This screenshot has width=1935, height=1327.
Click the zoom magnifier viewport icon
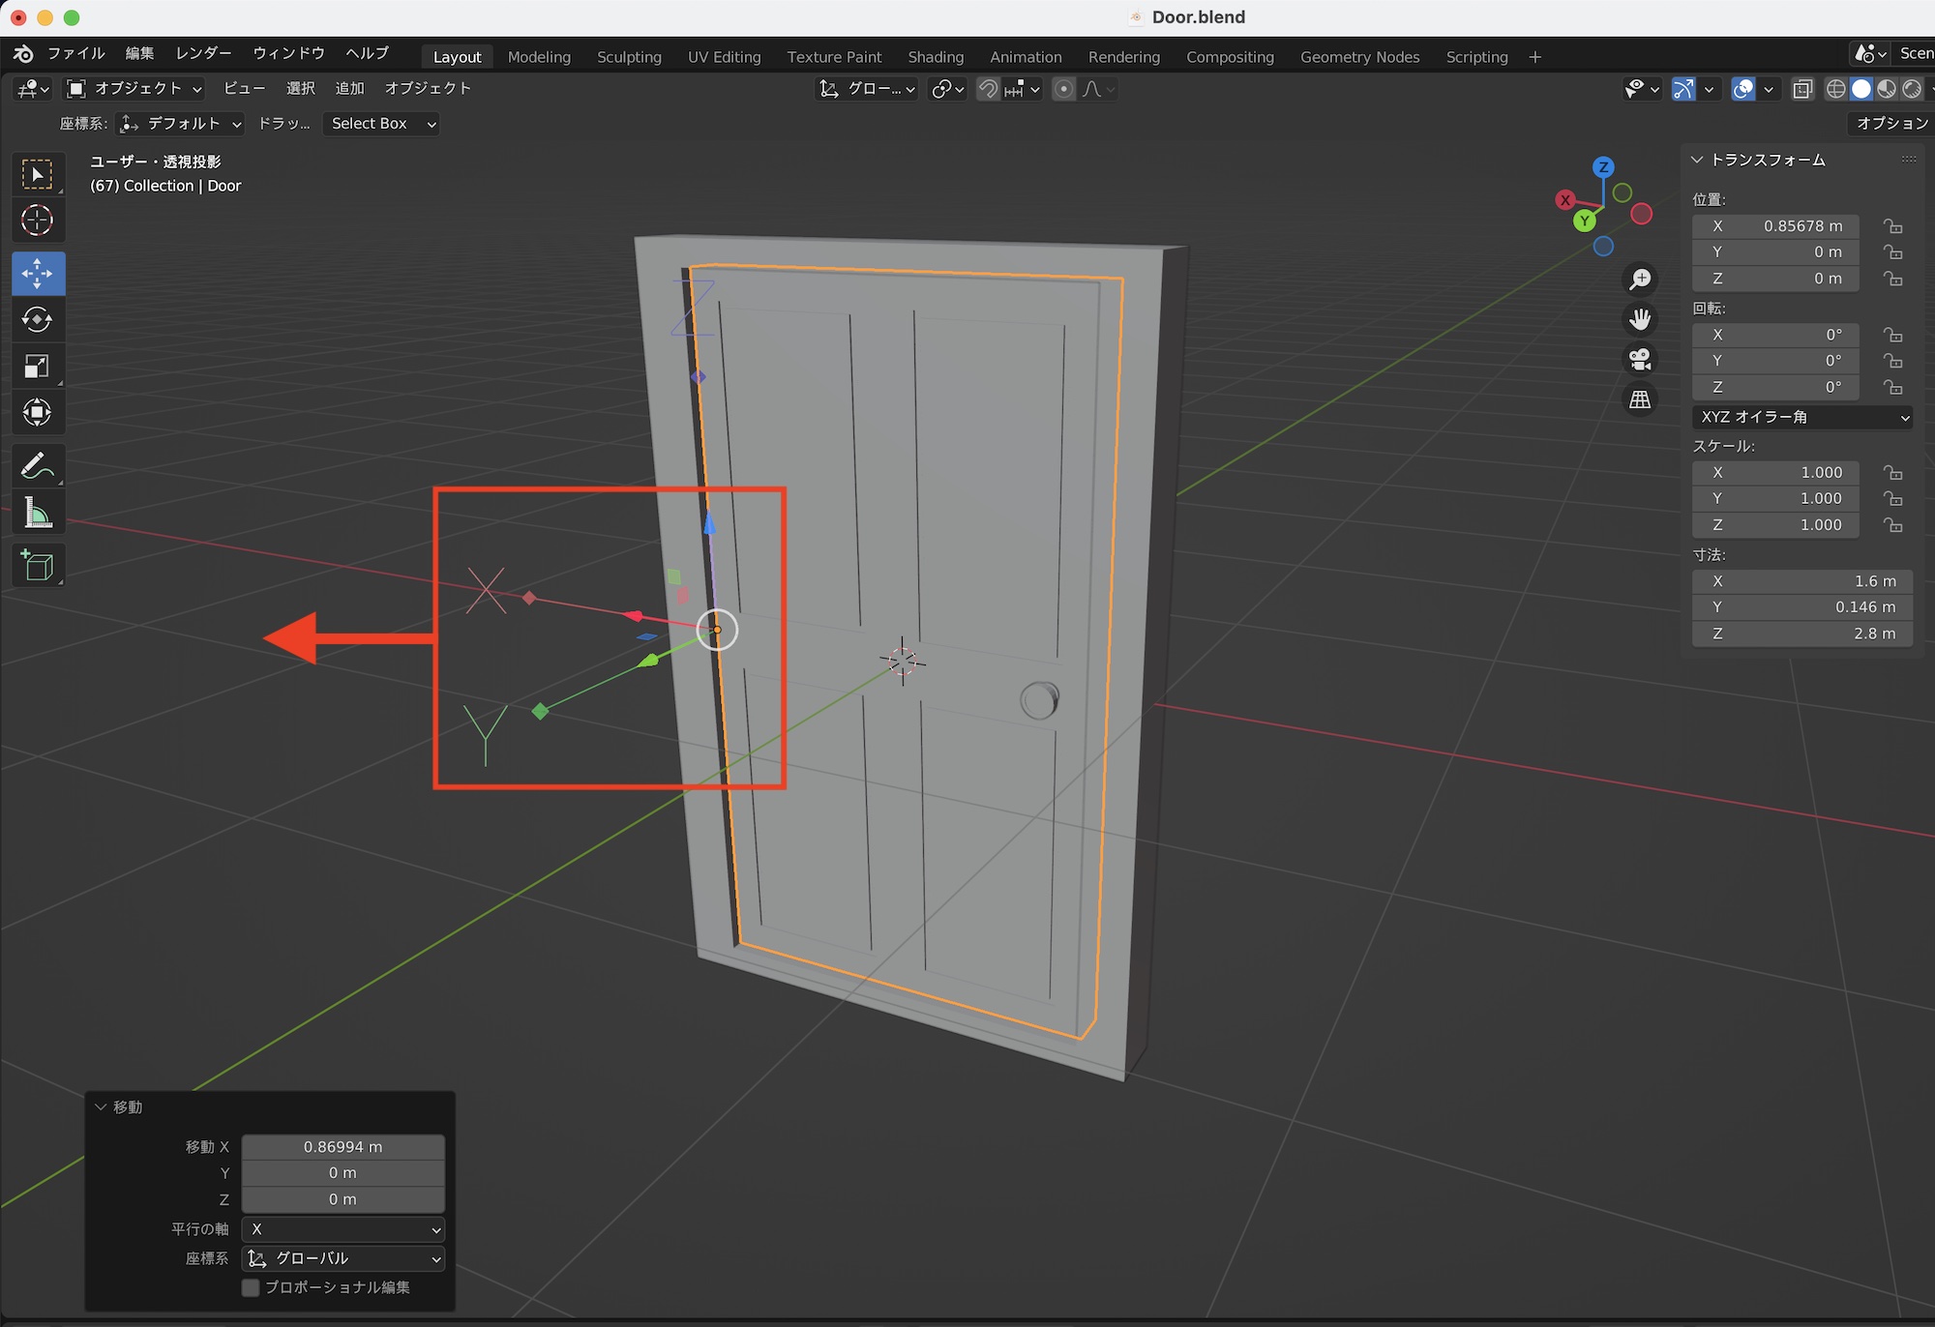point(1640,280)
